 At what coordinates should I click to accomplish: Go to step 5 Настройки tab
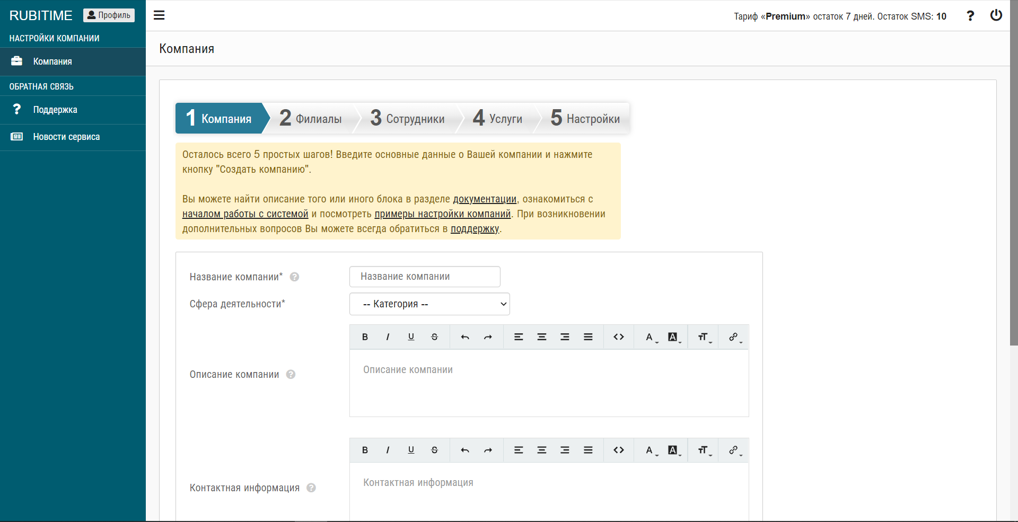click(x=585, y=118)
